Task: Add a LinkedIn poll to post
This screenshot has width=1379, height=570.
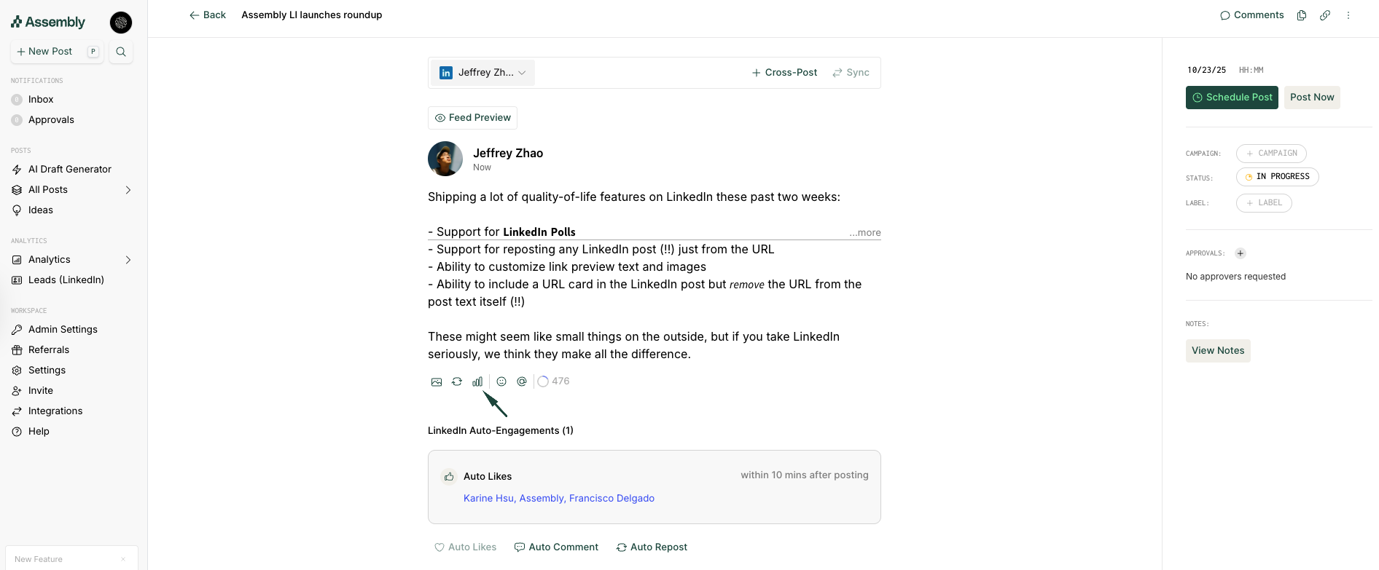Action: [x=477, y=381]
